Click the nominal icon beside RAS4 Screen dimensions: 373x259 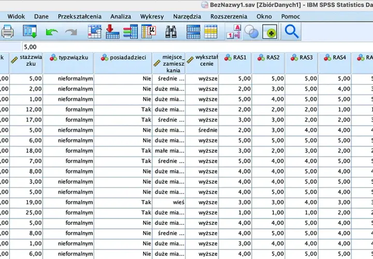click(327, 57)
